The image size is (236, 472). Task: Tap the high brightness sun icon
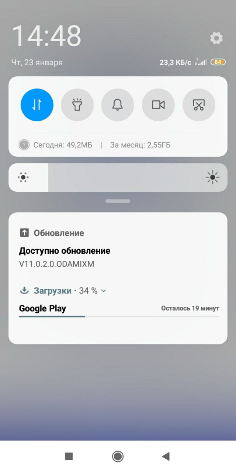(212, 178)
